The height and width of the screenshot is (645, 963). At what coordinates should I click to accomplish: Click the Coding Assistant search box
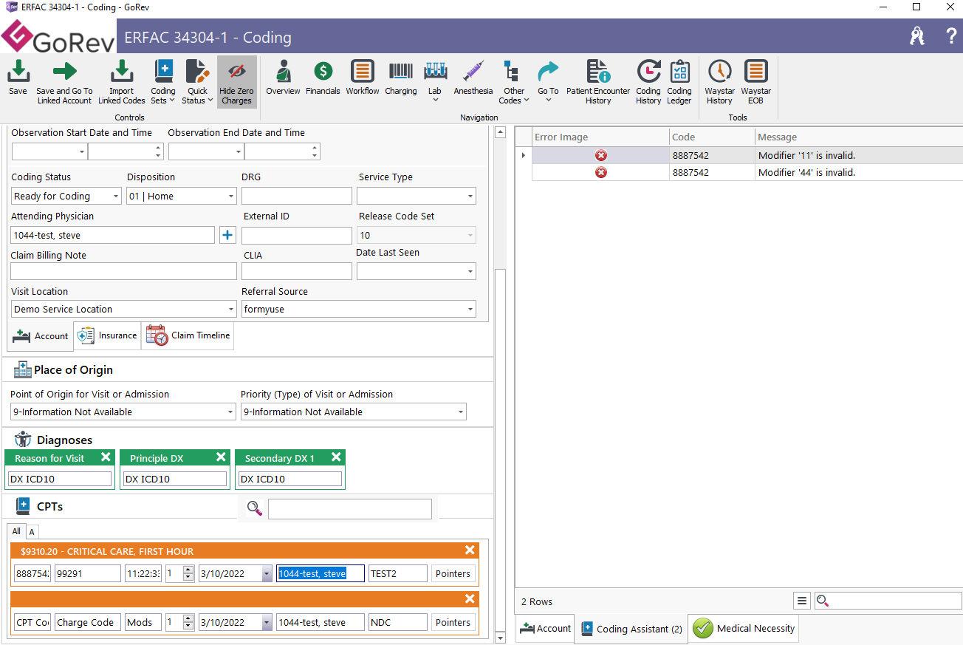tap(888, 601)
